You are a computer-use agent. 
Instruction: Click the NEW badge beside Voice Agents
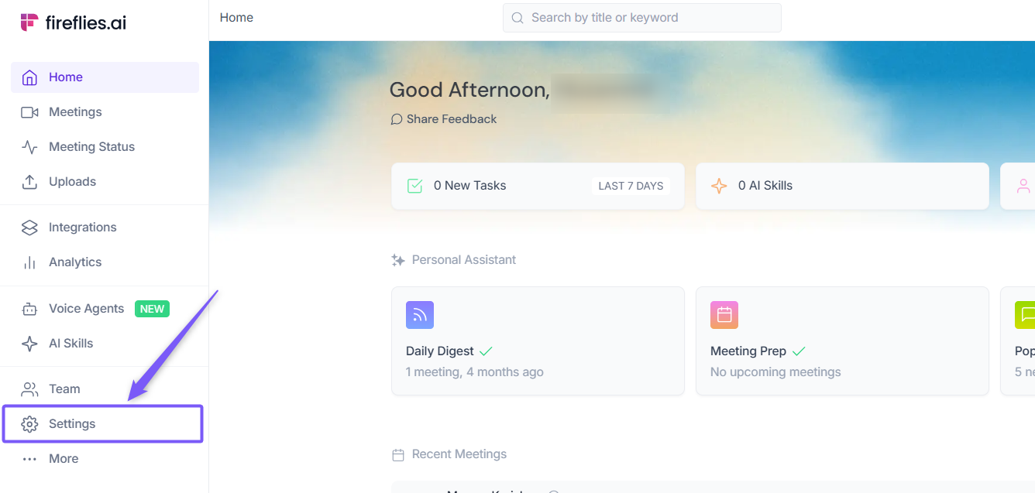pos(152,309)
